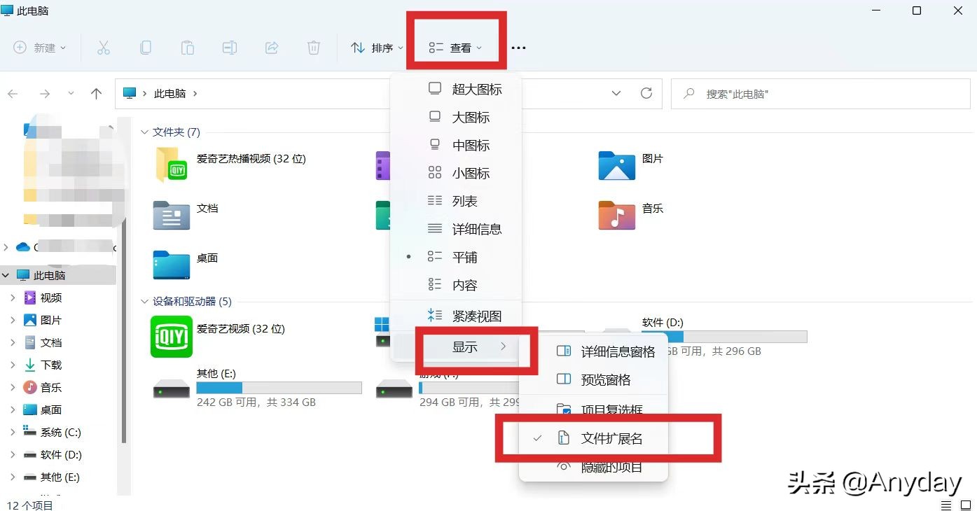This screenshot has height=511, width=977.
Task: Select 大图标 view from the menu
Action: (471, 117)
